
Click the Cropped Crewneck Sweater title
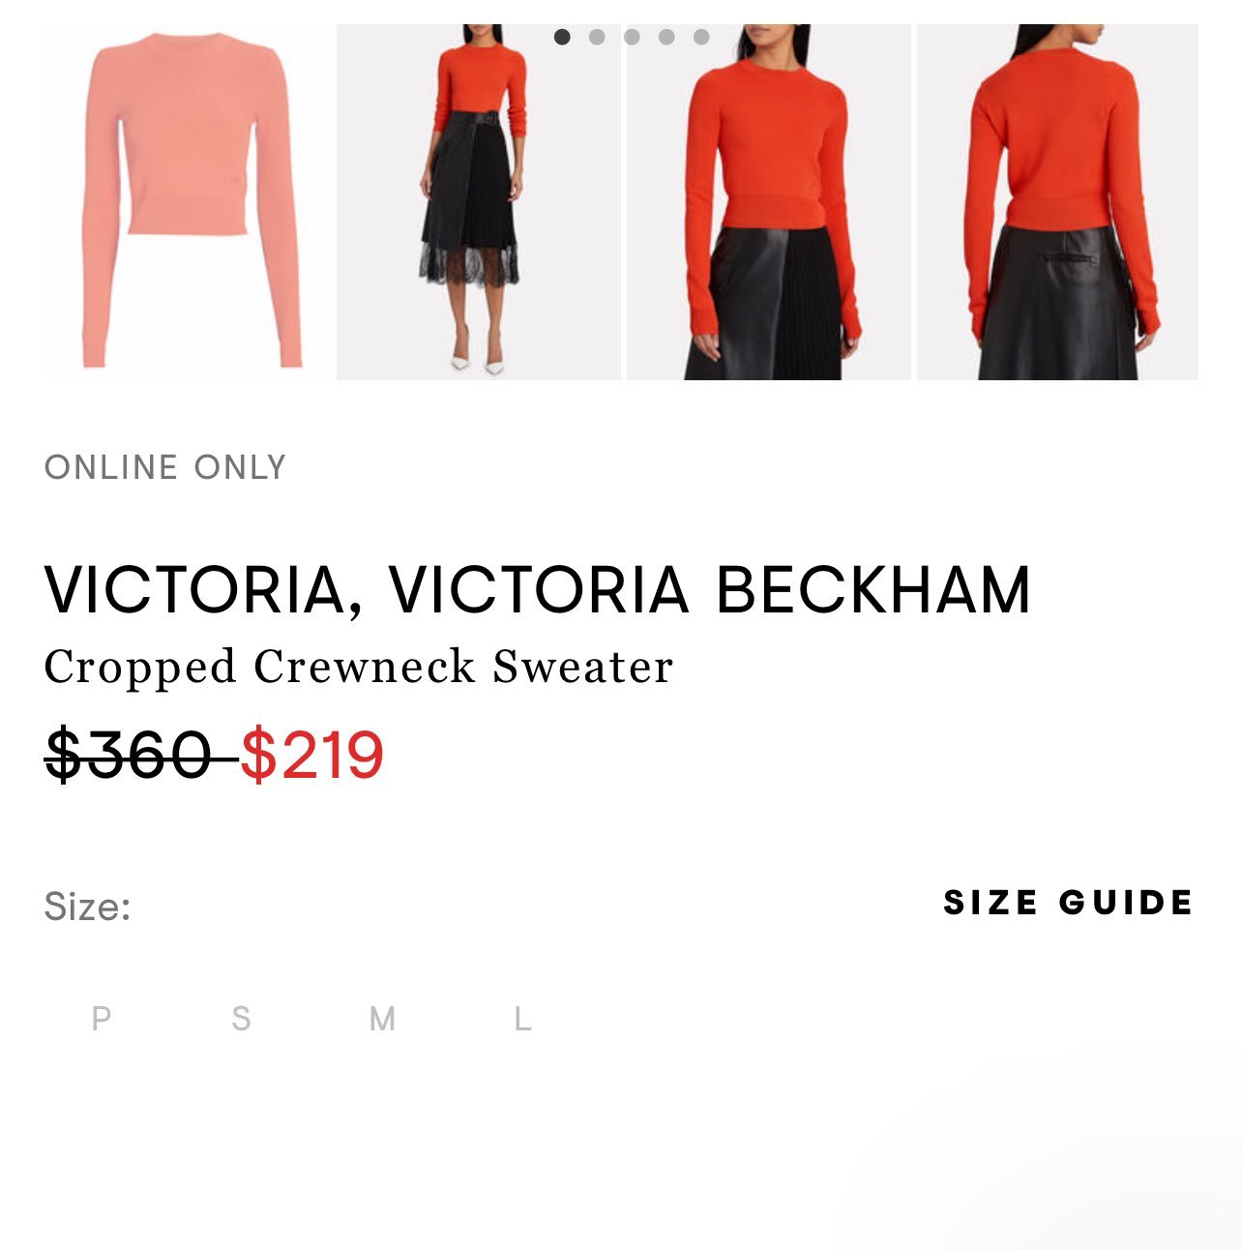[x=359, y=668]
